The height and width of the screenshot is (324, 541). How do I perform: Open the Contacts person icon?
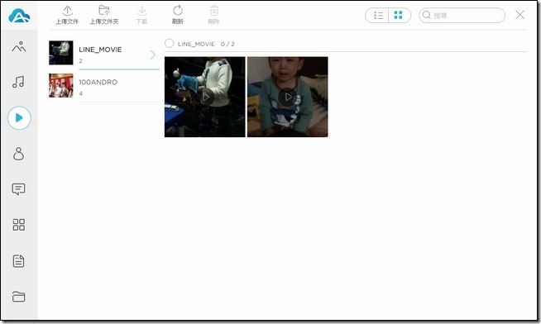click(19, 154)
